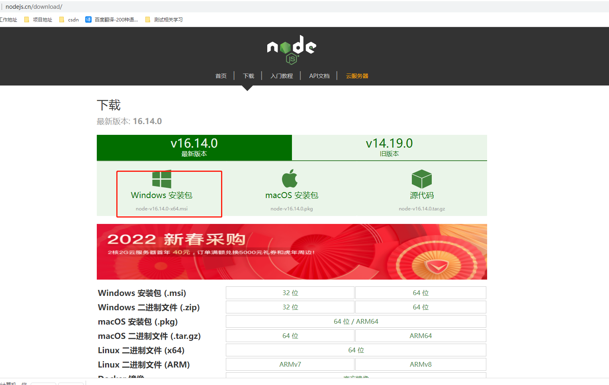This screenshot has width=609, height=385.
Task: Download Windows 安装包 (.msi) 64 位
Action: coord(421,293)
